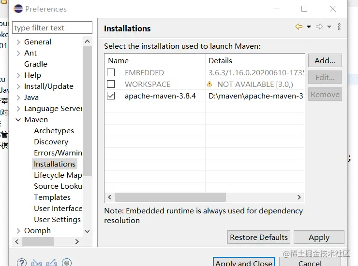358x266 pixels.
Task: Click the tree scroll-left arrow
Action: click(x=17, y=242)
